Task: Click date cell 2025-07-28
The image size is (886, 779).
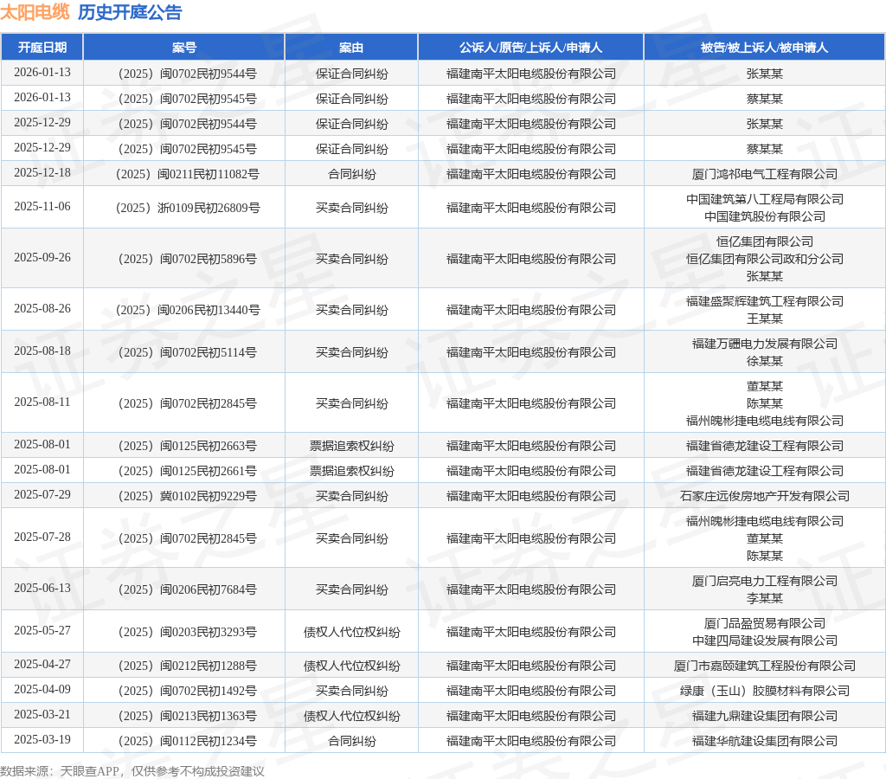Action: tap(42, 537)
